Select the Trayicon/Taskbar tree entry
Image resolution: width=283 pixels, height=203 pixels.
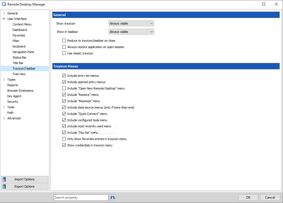pos(25,68)
